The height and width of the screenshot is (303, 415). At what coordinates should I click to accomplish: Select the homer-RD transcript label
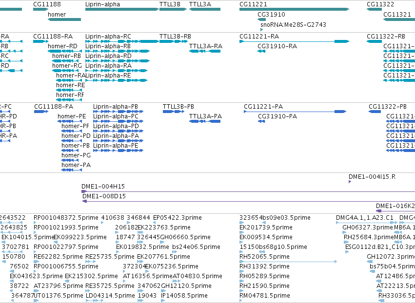tap(62, 46)
